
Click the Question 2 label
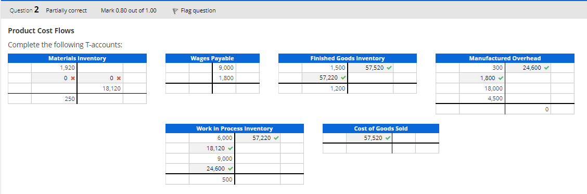(x=24, y=10)
